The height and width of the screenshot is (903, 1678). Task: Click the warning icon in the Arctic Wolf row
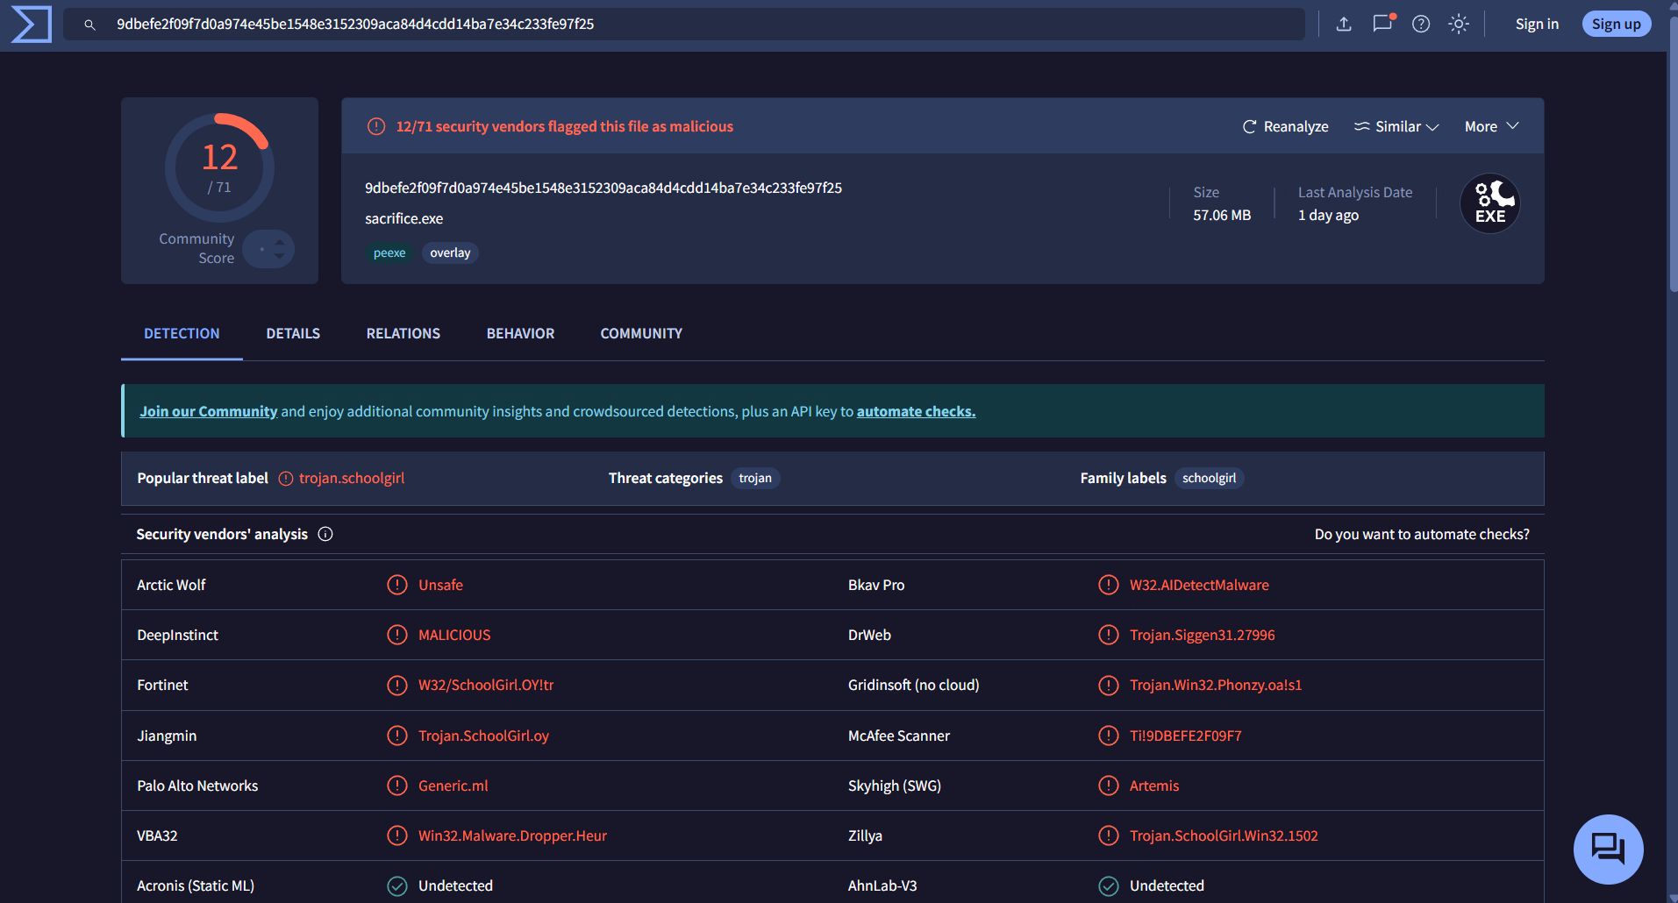397,585
